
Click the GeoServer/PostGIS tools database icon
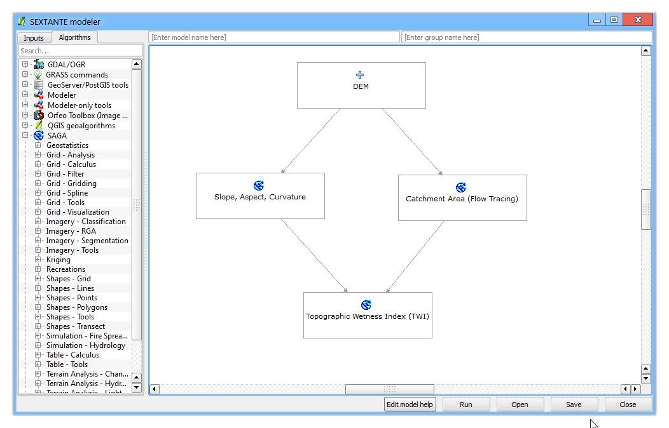pyautogui.click(x=39, y=84)
